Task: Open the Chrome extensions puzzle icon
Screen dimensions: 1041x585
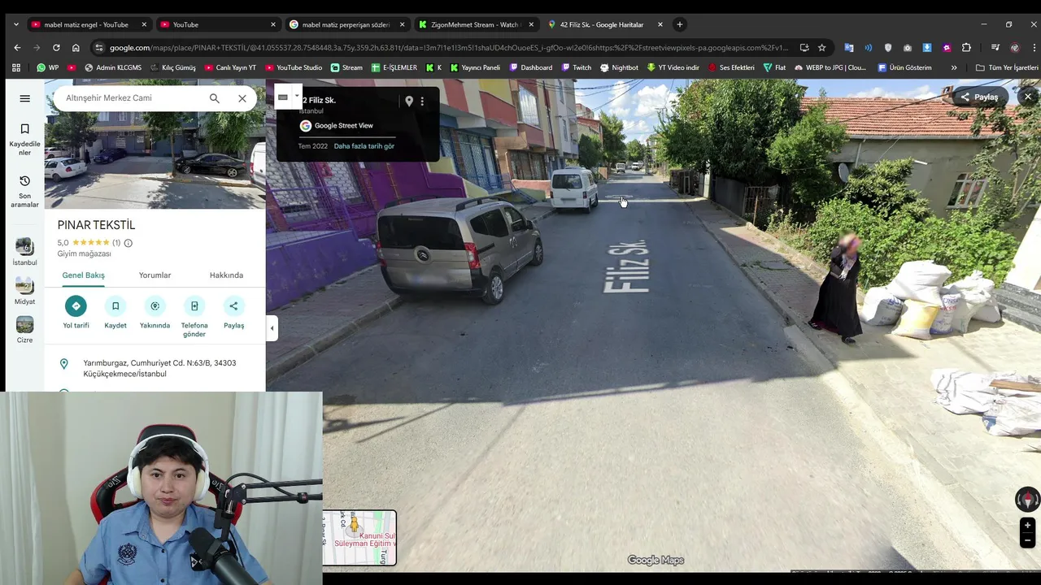Action: point(966,47)
